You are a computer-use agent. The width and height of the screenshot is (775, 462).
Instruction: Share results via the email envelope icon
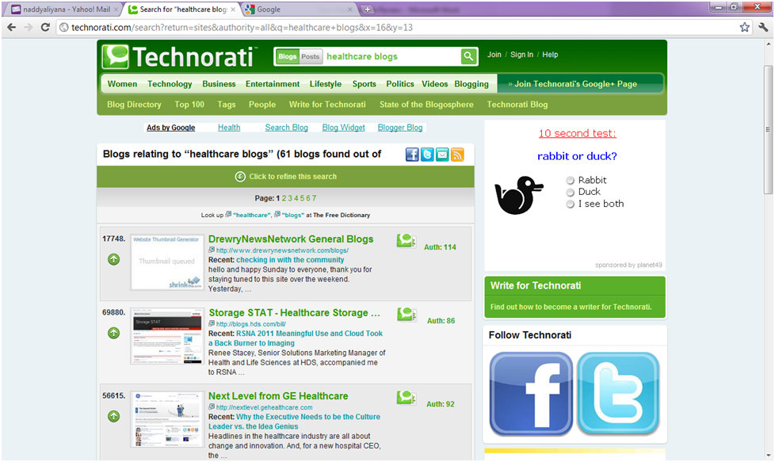point(442,155)
